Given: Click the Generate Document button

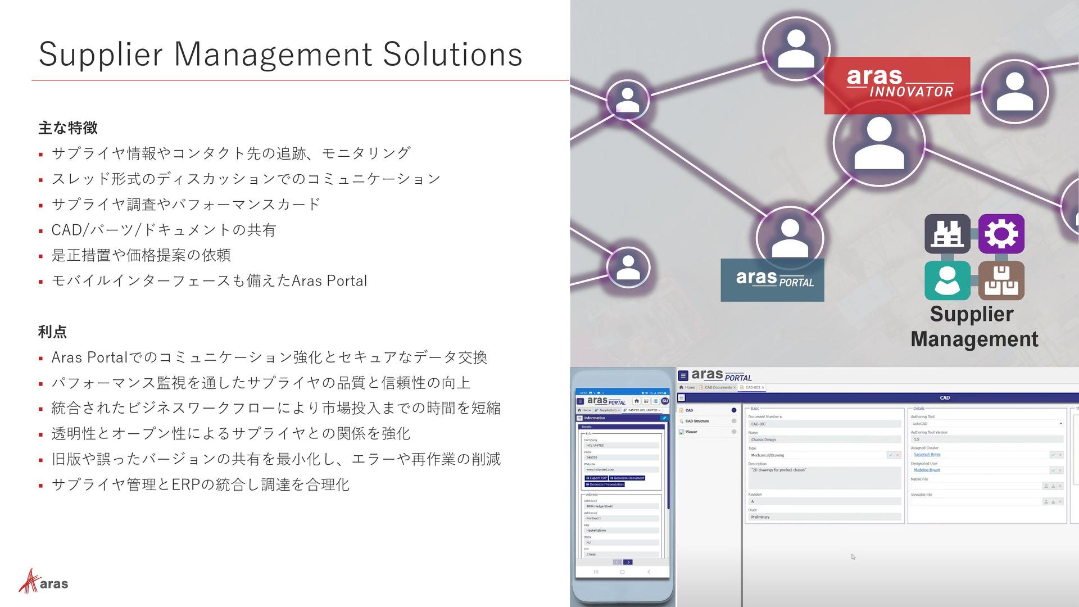Looking at the screenshot, I should pos(627,478).
